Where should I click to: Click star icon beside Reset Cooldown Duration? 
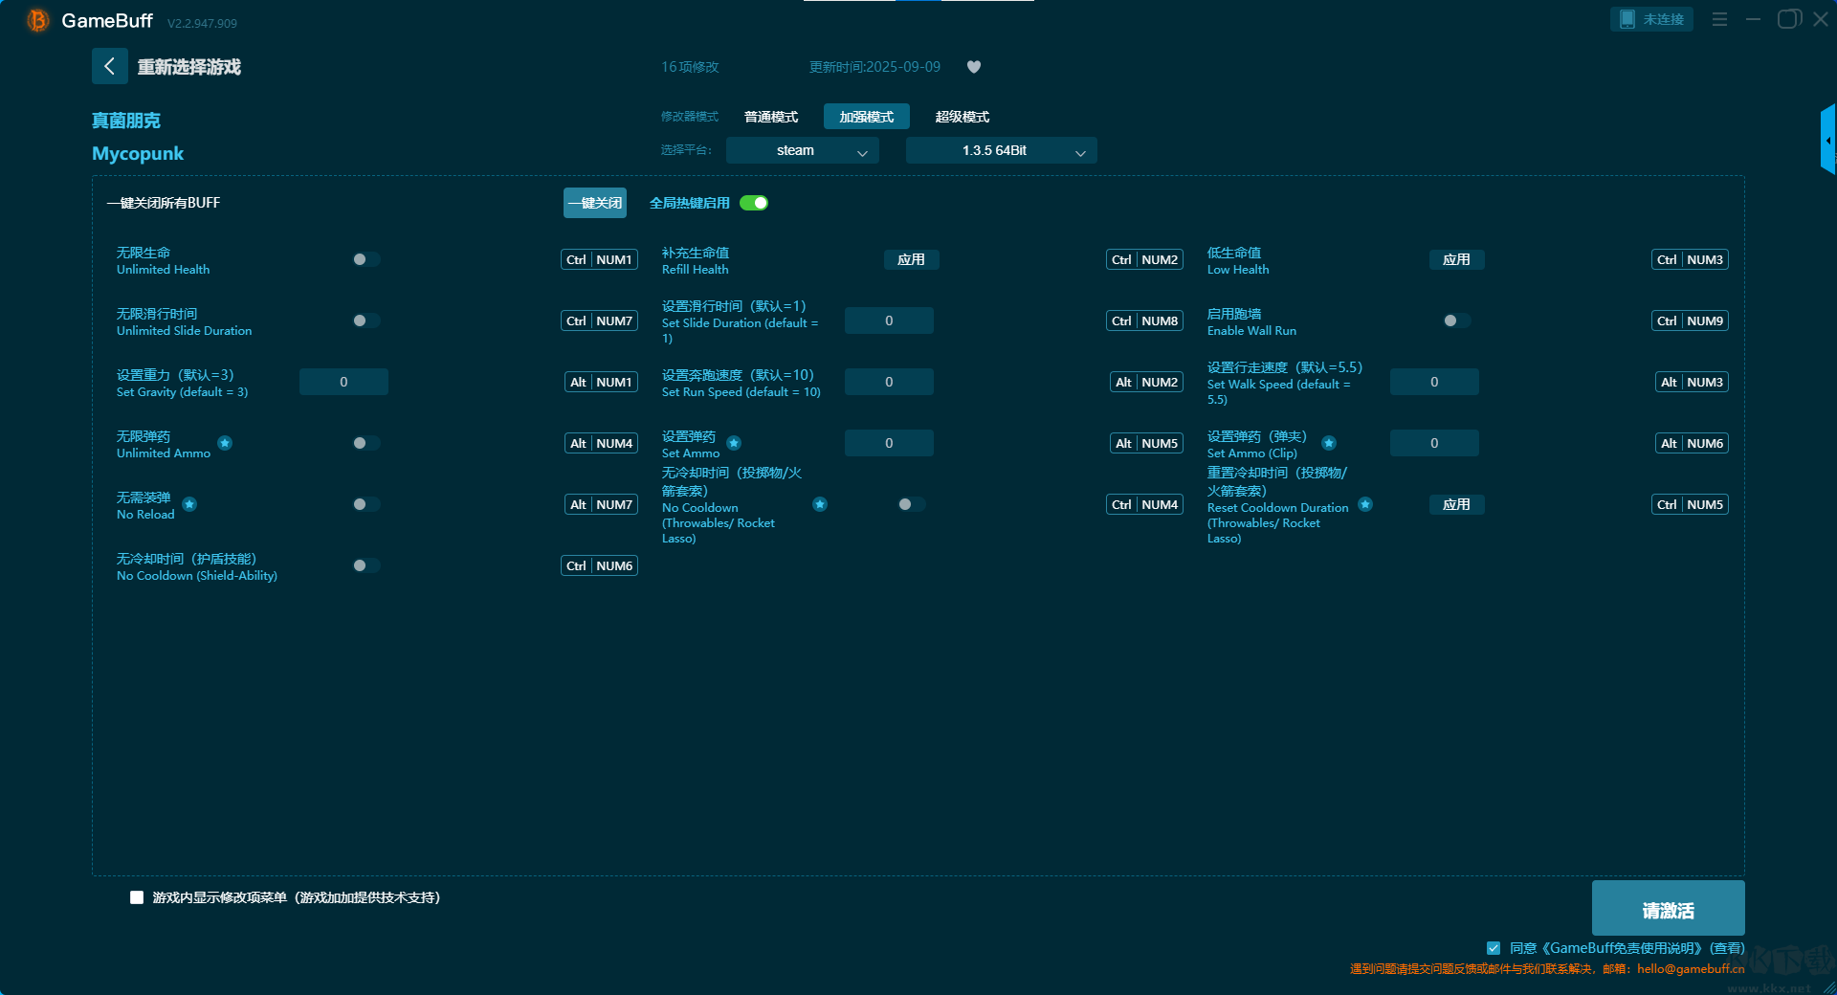tap(1365, 504)
